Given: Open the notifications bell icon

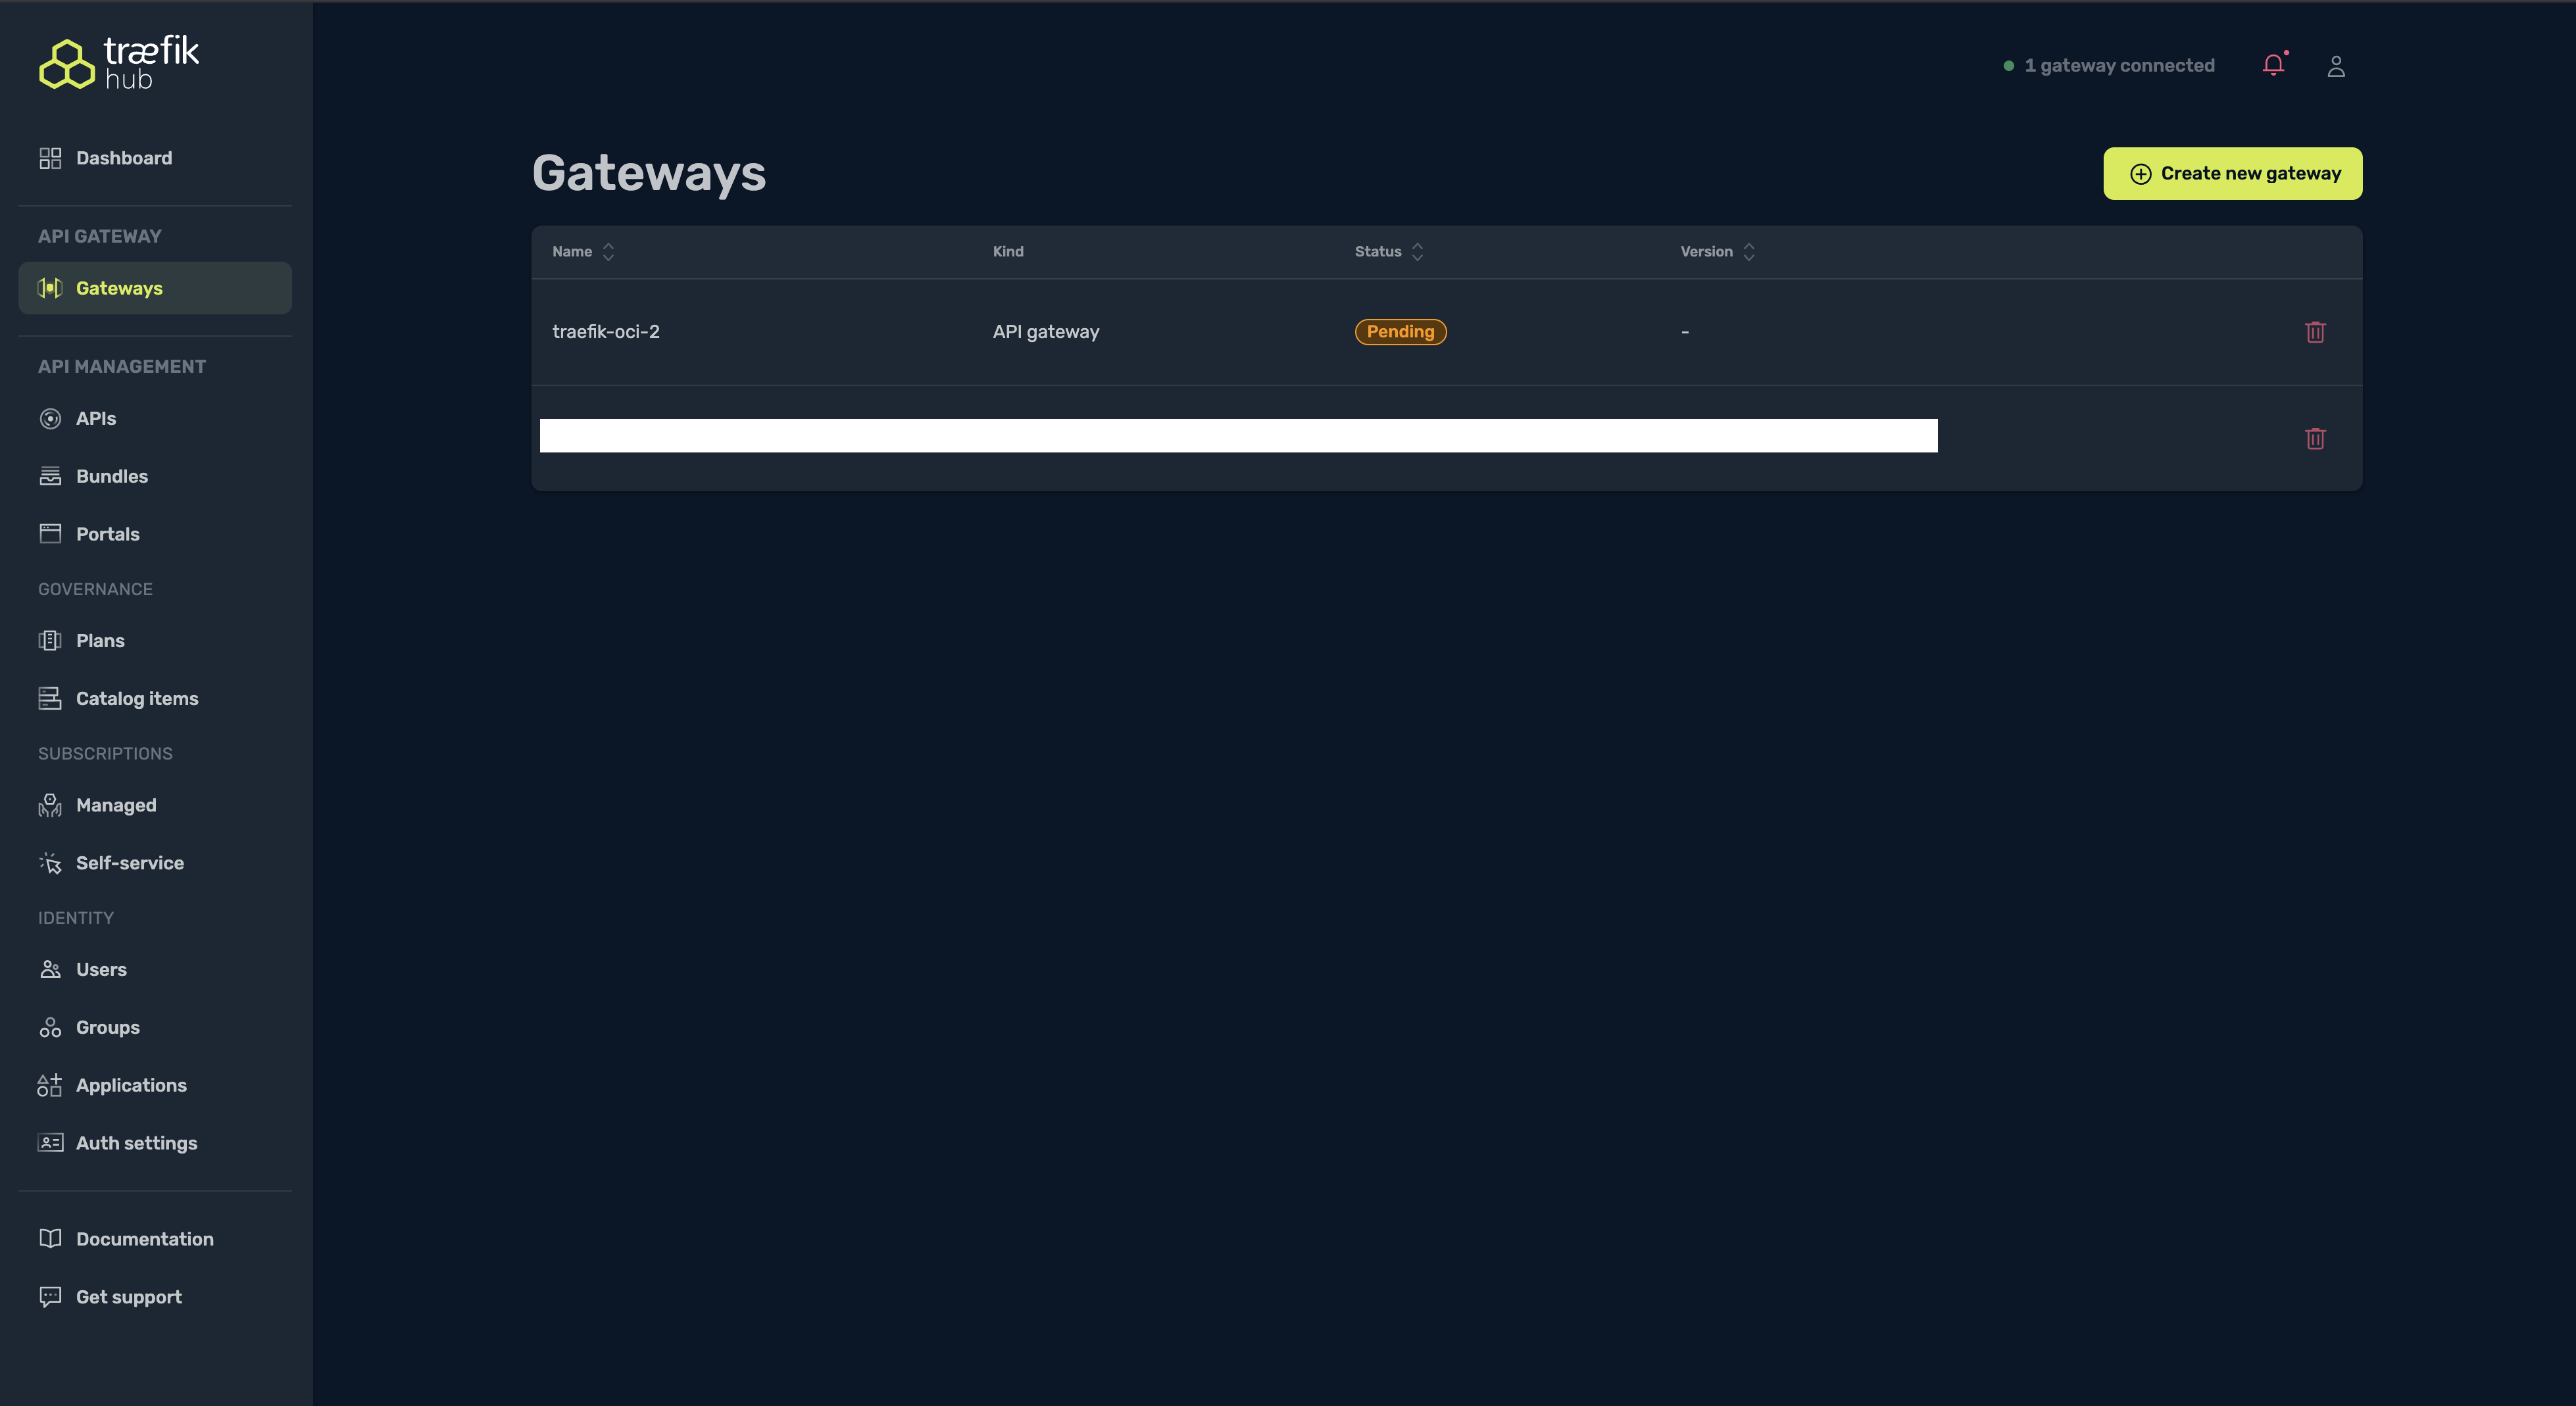Looking at the screenshot, I should click(2273, 65).
